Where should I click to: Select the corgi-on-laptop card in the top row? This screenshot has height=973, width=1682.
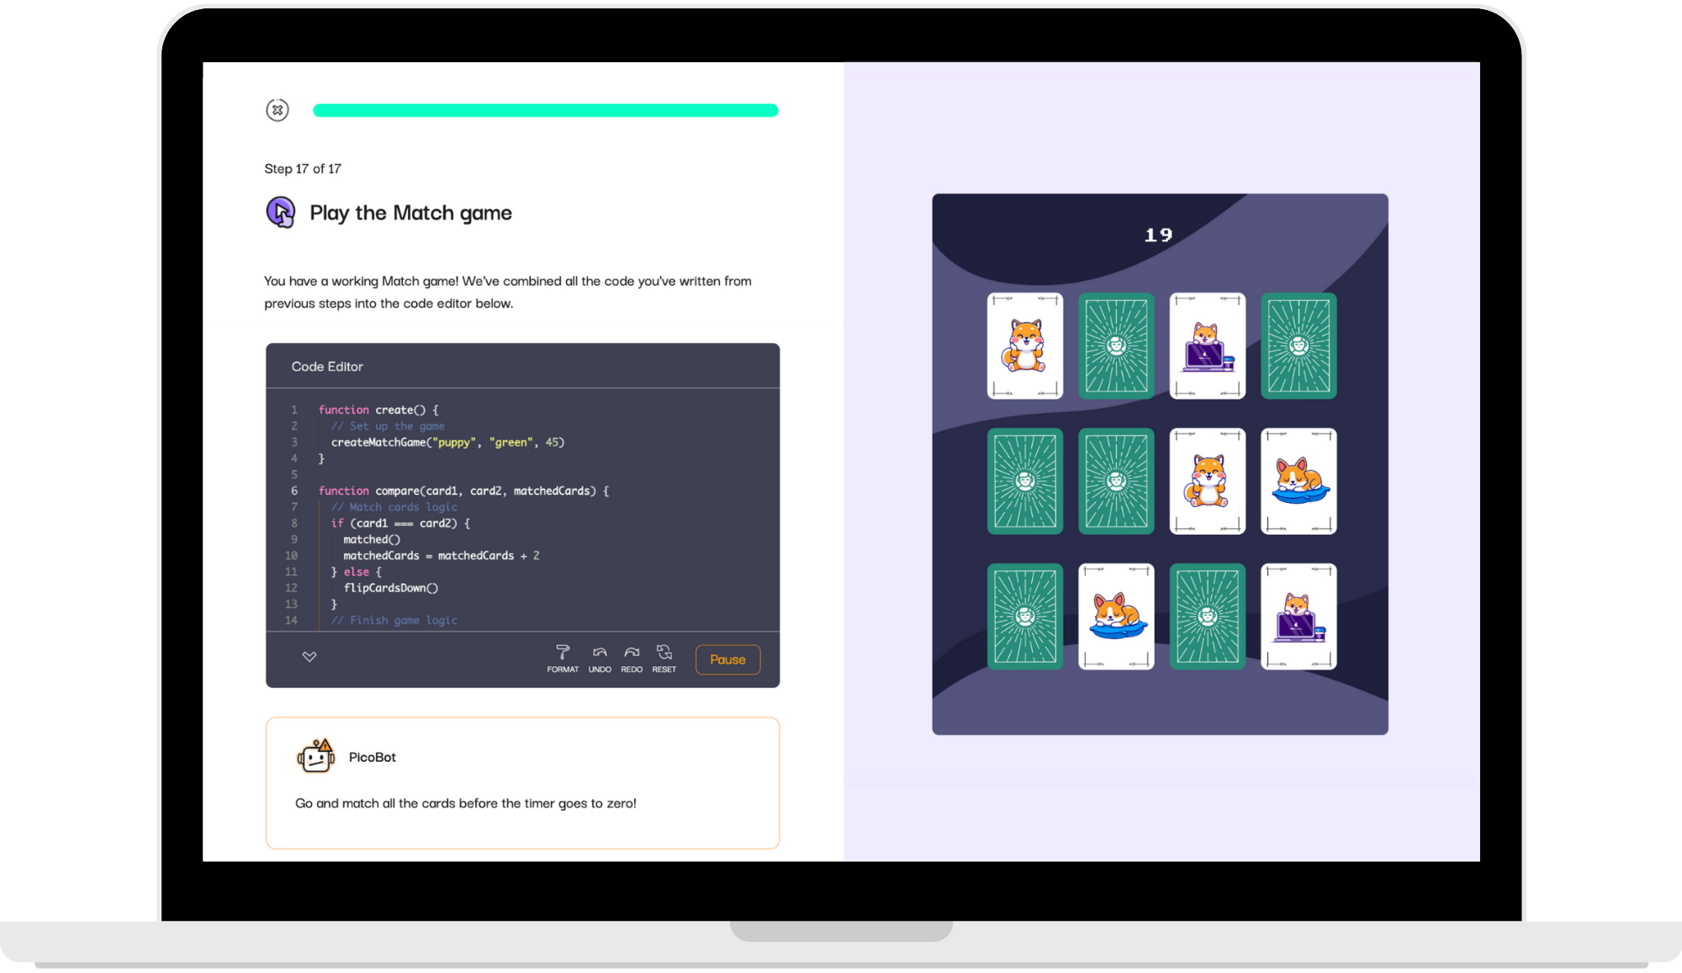1208,347
